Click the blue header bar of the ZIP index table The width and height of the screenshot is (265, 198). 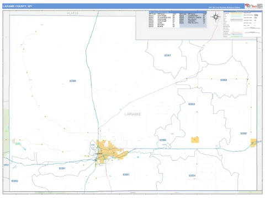(178, 12)
